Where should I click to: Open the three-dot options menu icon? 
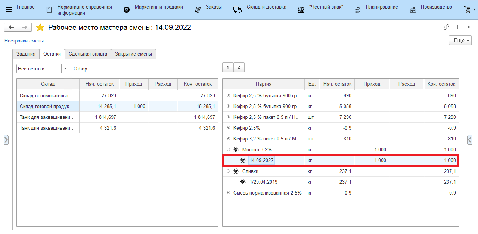[457, 27]
